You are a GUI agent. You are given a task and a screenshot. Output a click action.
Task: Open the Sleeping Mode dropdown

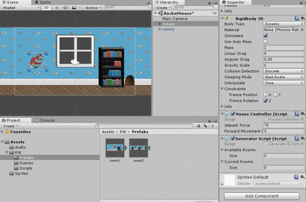pos(284,77)
